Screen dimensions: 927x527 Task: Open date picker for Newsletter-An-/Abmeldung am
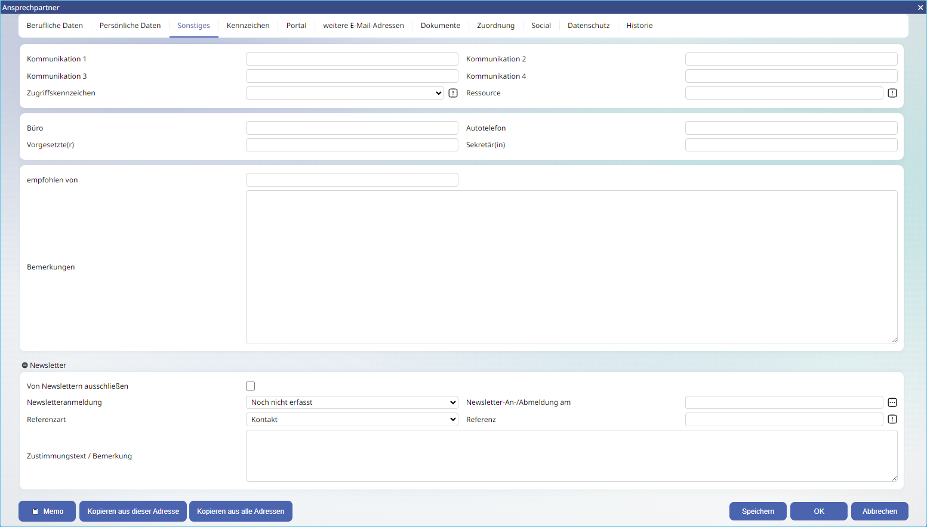(892, 402)
